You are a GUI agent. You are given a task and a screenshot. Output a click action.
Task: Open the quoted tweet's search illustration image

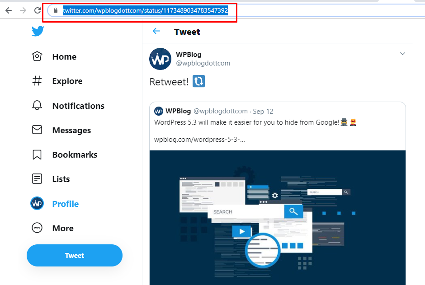coord(278,218)
